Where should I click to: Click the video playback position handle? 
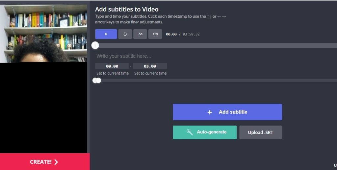pyautogui.click(x=95, y=45)
